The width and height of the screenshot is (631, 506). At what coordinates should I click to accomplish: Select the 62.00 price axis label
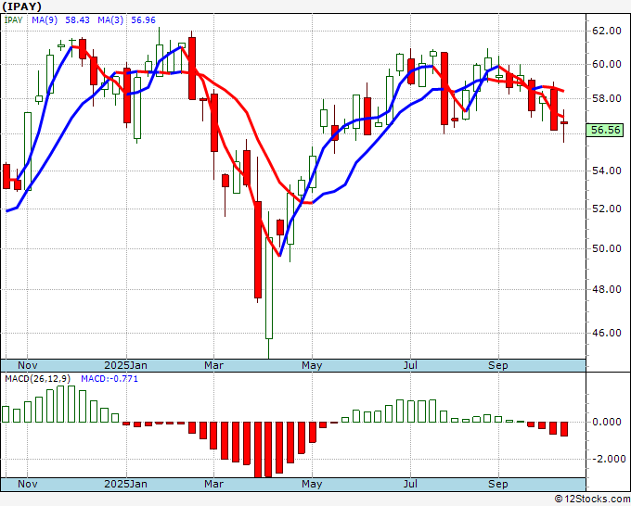tap(607, 31)
